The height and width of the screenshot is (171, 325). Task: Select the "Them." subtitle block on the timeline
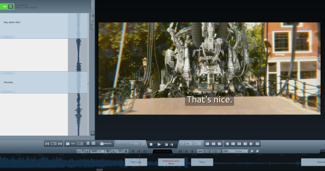(202, 162)
